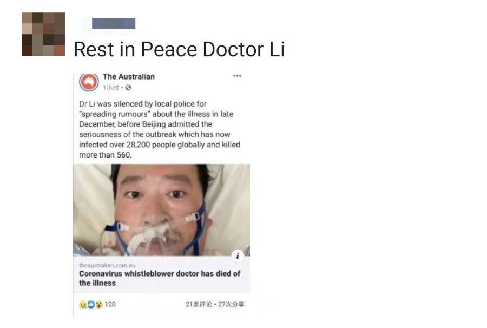The height and width of the screenshot is (328, 487).
Task: Click the post timestamp showing 1 hour
Action: [x=111, y=88]
